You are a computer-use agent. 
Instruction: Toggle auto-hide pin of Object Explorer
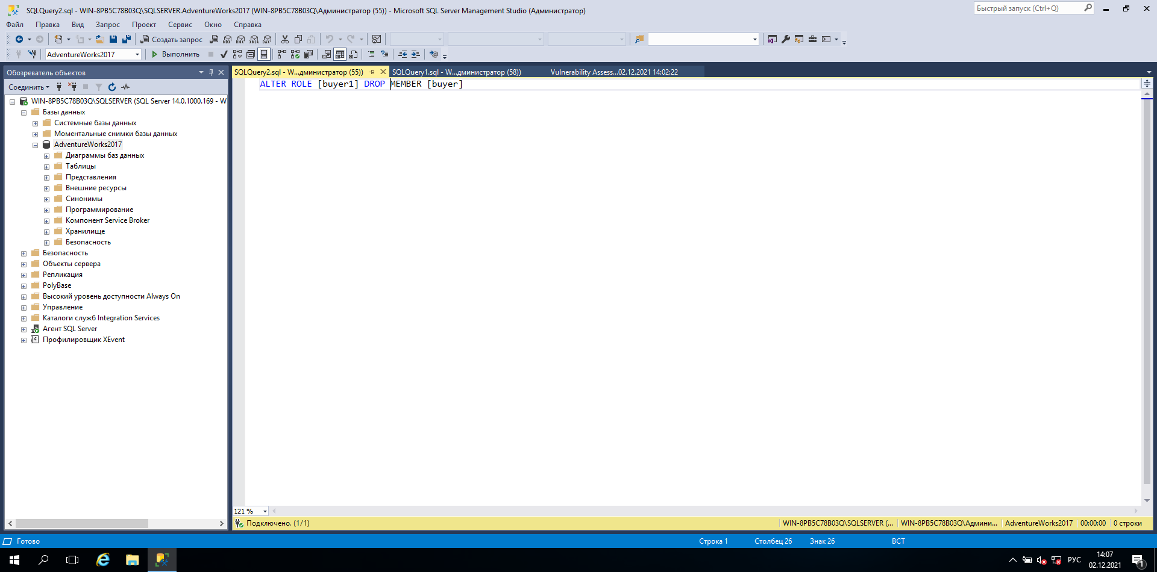coord(211,72)
